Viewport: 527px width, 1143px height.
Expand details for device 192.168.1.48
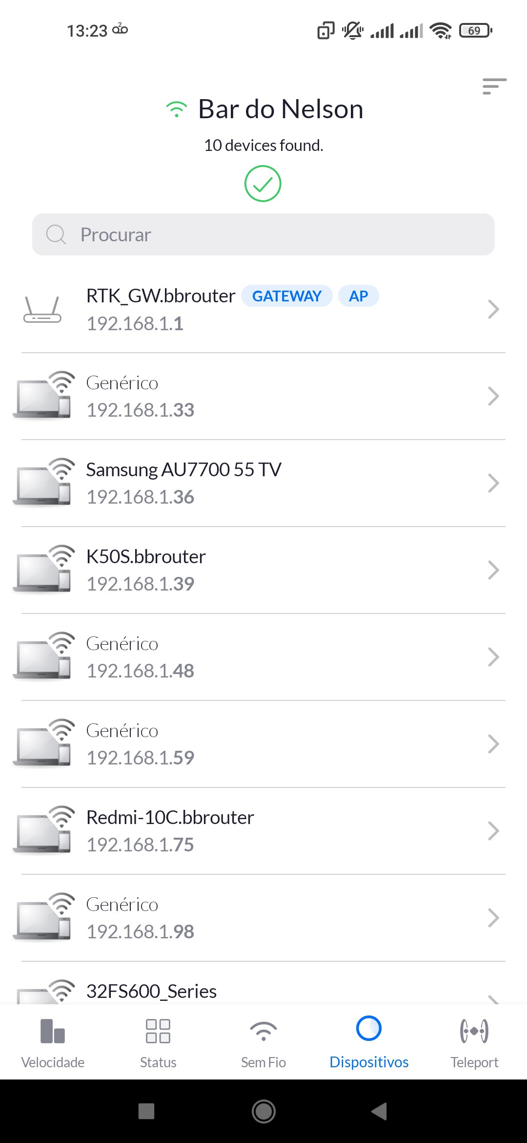(x=493, y=657)
